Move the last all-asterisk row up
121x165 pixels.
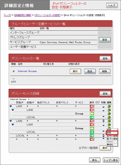click(x=104, y=138)
